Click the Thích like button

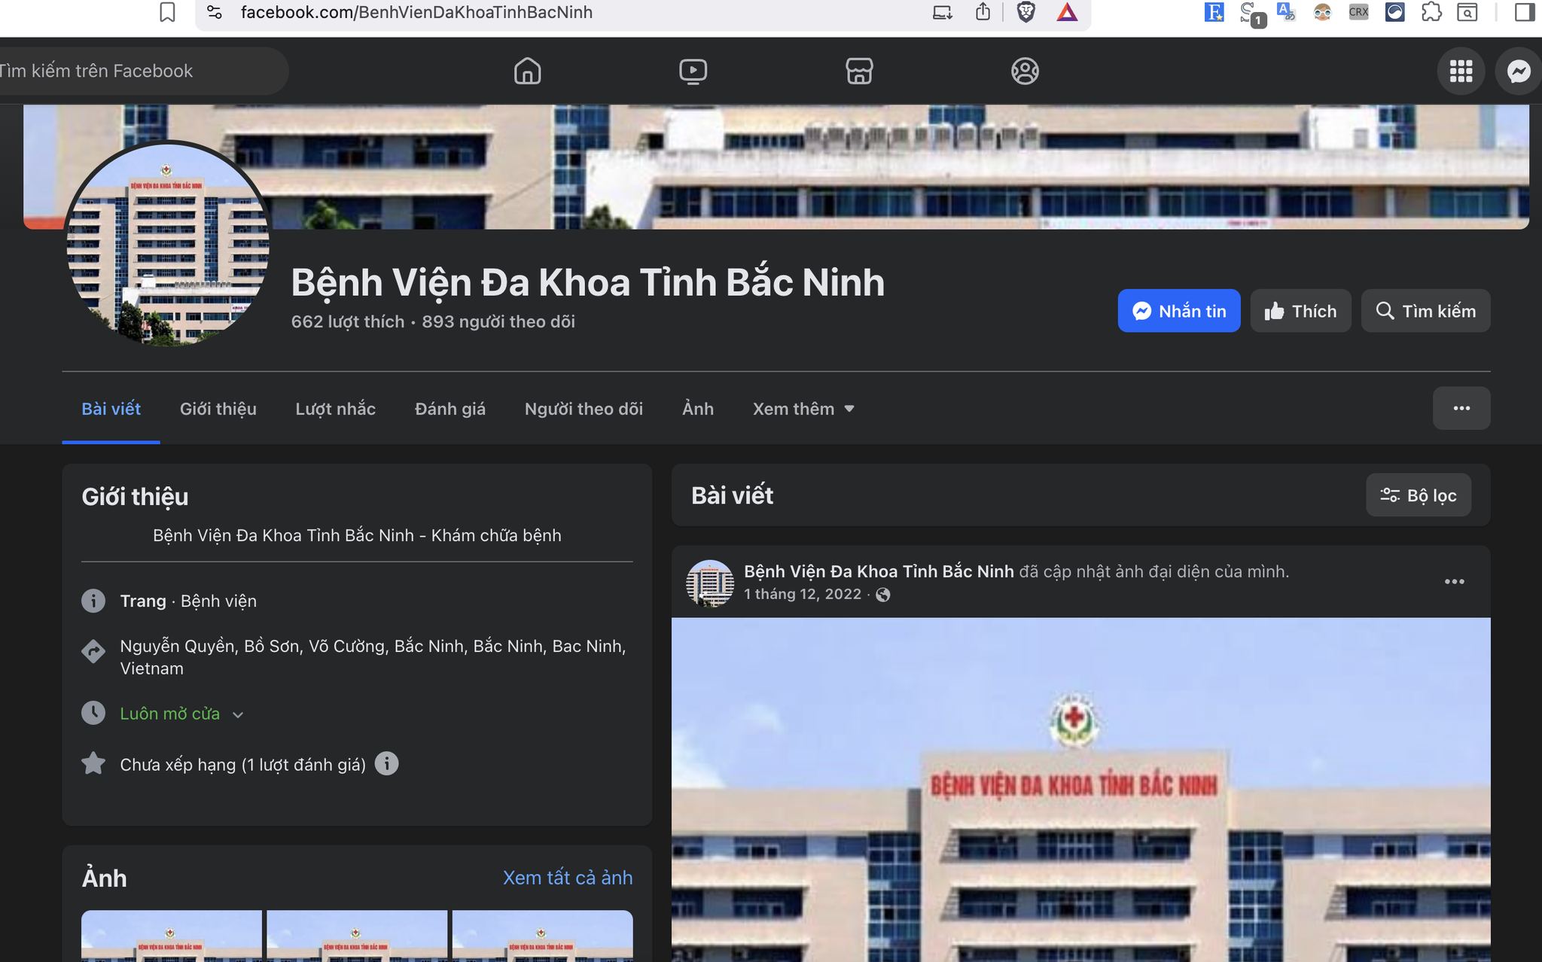coord(1301,311)
